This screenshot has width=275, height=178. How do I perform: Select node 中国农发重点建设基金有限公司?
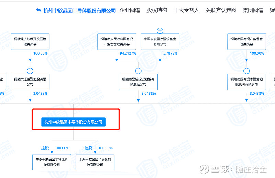160,42
